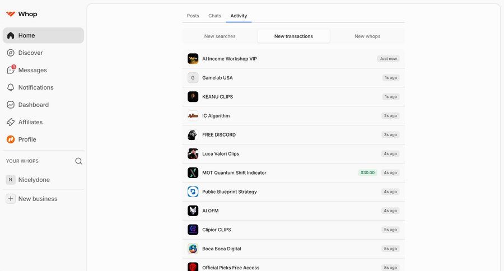Viewport: 504px width, 271px height.
Task: Click the orange Profile avatar icon
Action: 11,139
